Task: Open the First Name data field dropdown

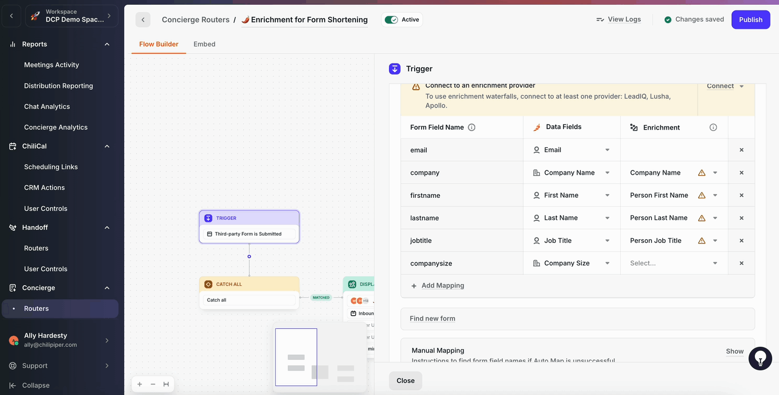Action: (571, 195)
